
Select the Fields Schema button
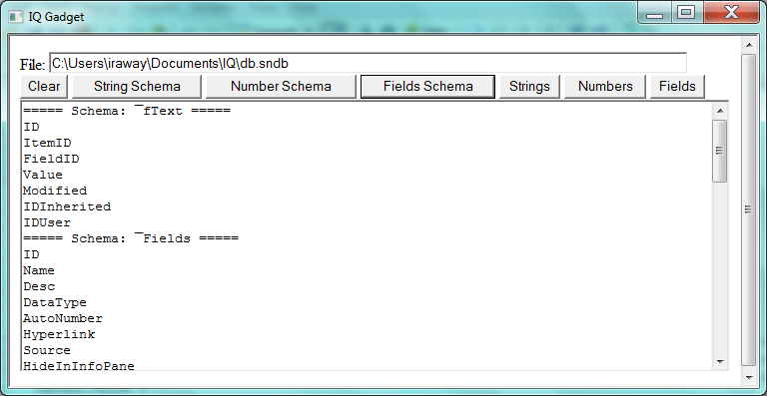pos(428,87)
